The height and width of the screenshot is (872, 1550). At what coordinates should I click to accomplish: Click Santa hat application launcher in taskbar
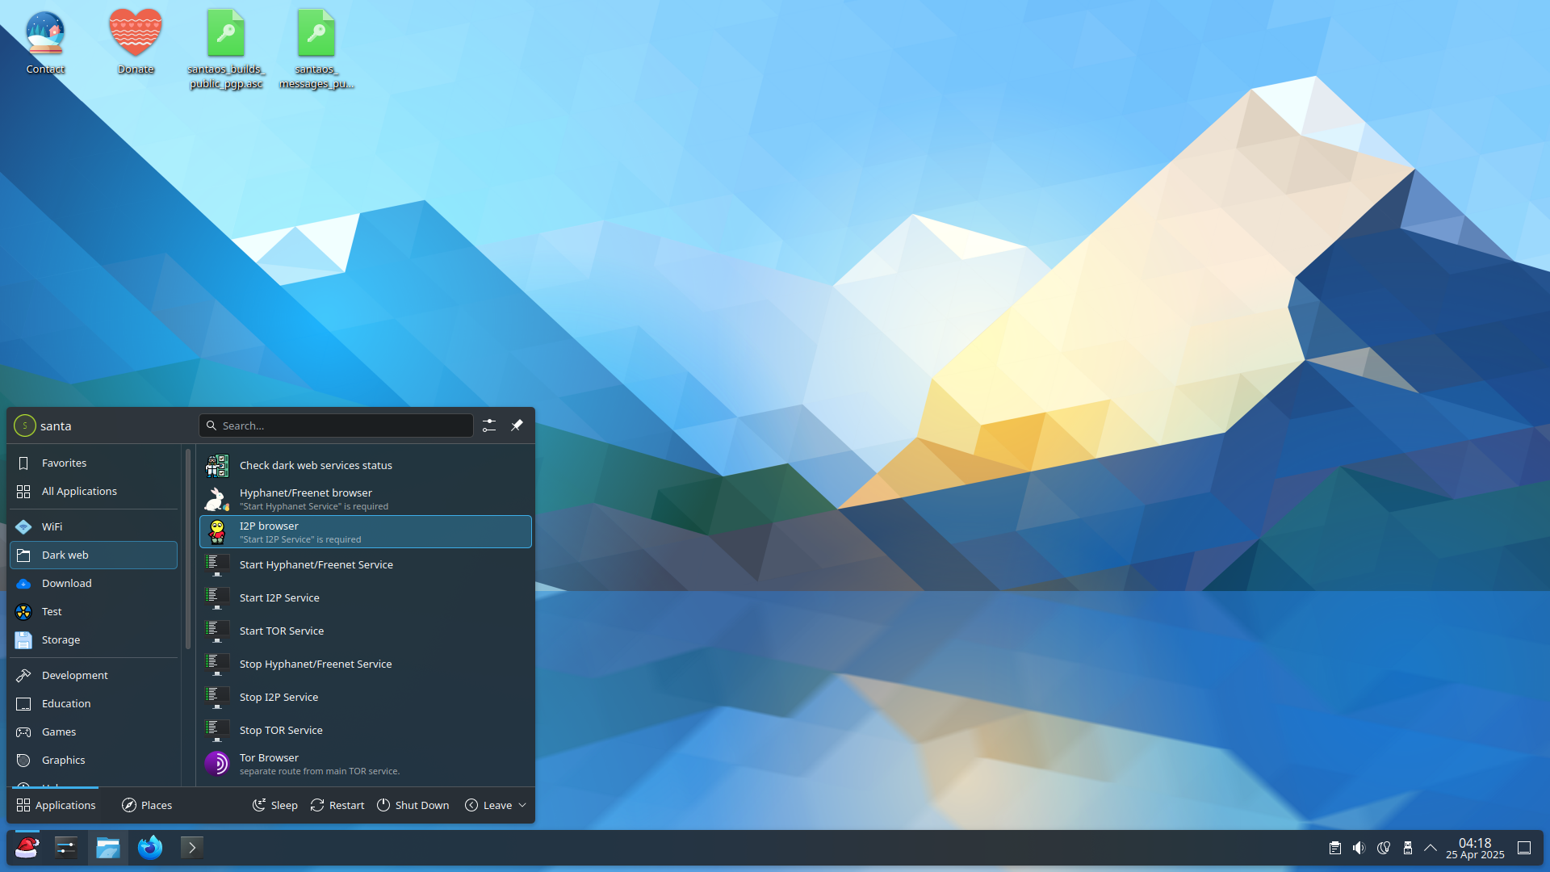27,848
